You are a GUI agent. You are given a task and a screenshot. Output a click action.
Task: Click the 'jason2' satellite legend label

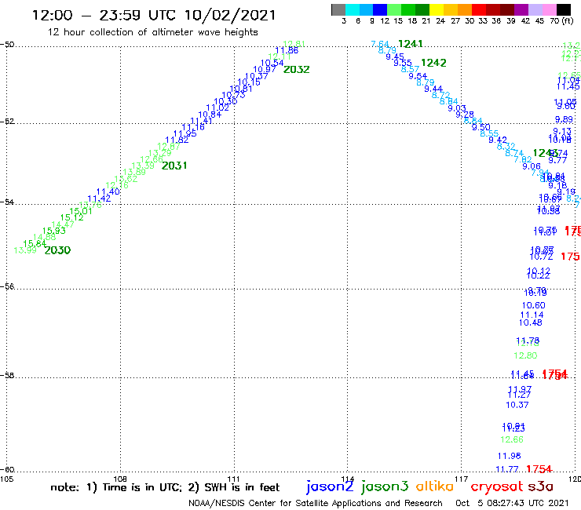point(330,486)
